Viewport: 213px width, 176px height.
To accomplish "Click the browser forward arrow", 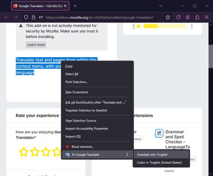I will pyautogui.click(x=16, y=17).
